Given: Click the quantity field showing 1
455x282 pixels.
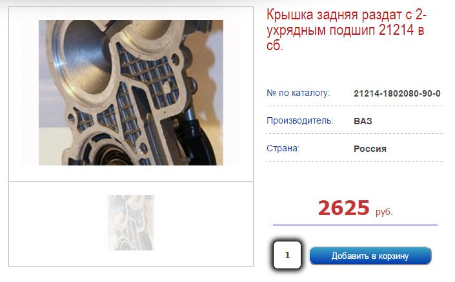Looking at the screenshot, I should coord(287,255).
